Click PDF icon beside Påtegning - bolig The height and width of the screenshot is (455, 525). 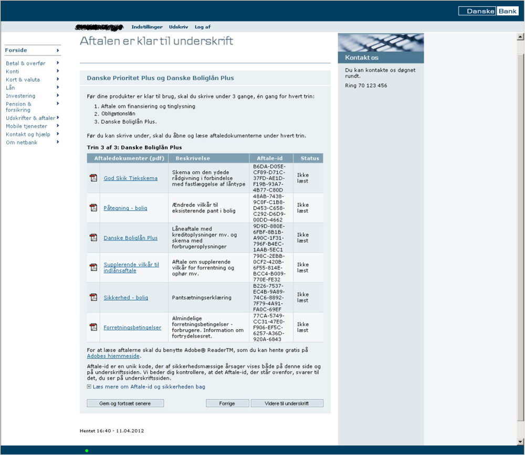93,208
